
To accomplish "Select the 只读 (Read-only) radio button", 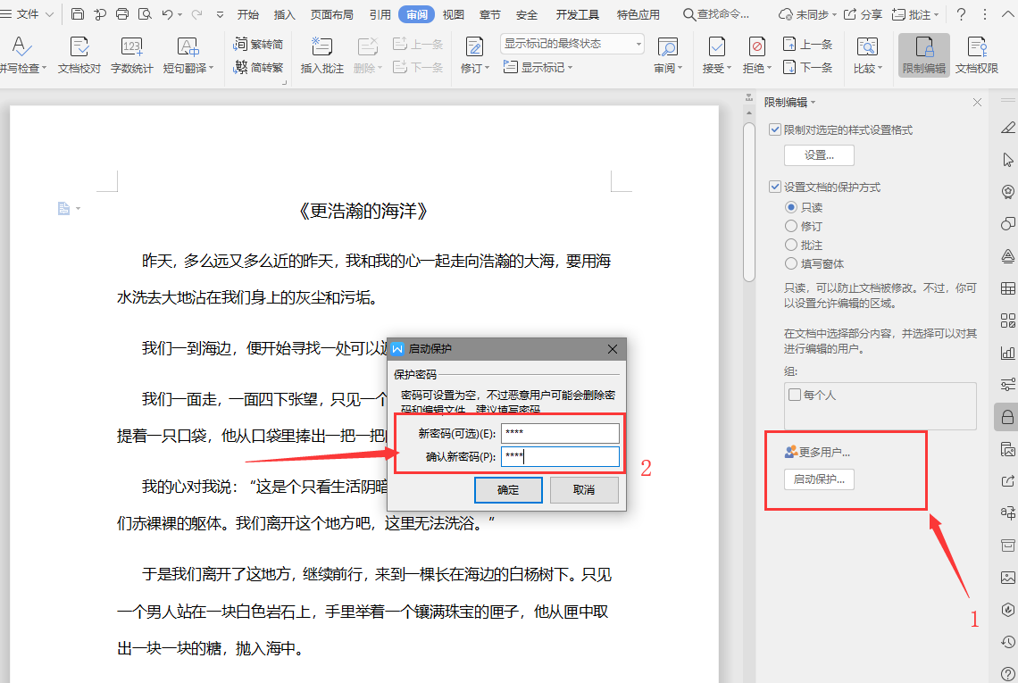I will point(791,206).
